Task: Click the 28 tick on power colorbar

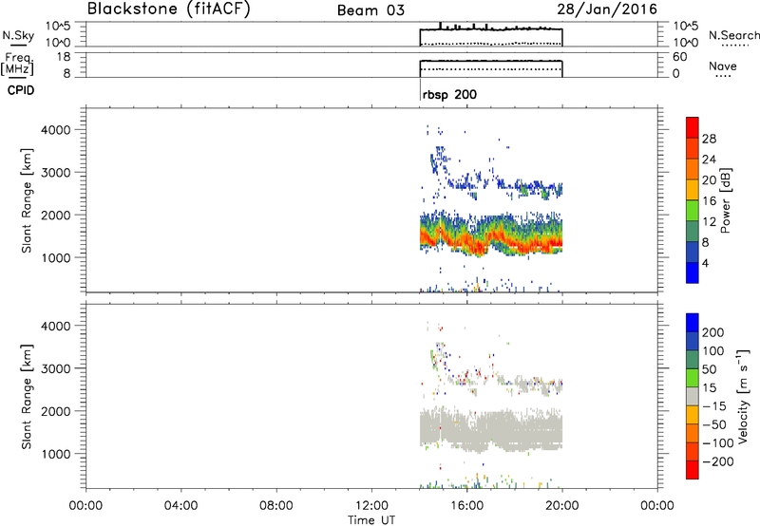Action: pyautogui.click(x=709, y=139)
